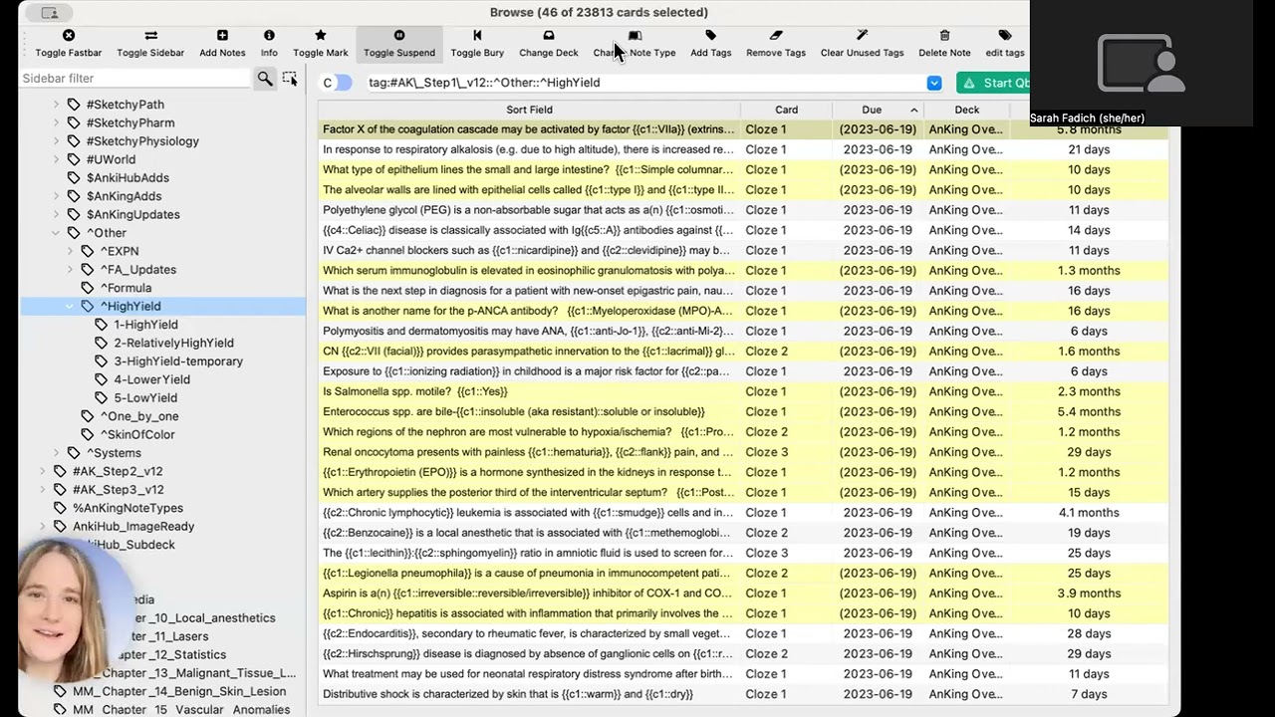Select the 3-HighYield-temporary tag

click(x=178, y=361)
